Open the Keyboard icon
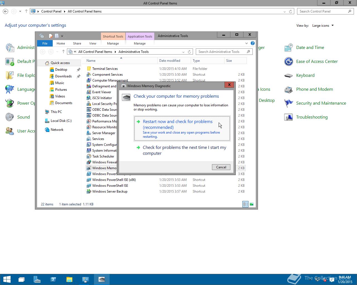 click(x=299, y=75)
